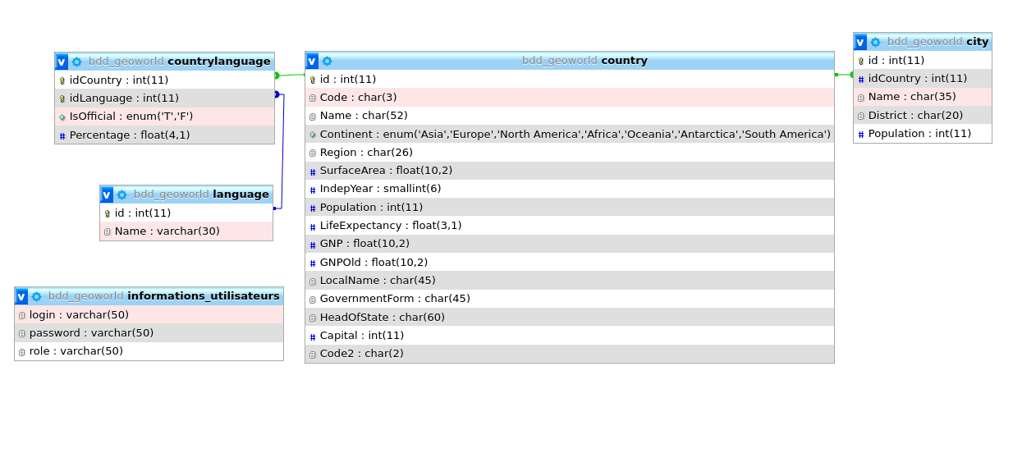Screen dimensions: 1013x458
Task: Select column LocalName : char(45)
Action: tap(570, 281)
